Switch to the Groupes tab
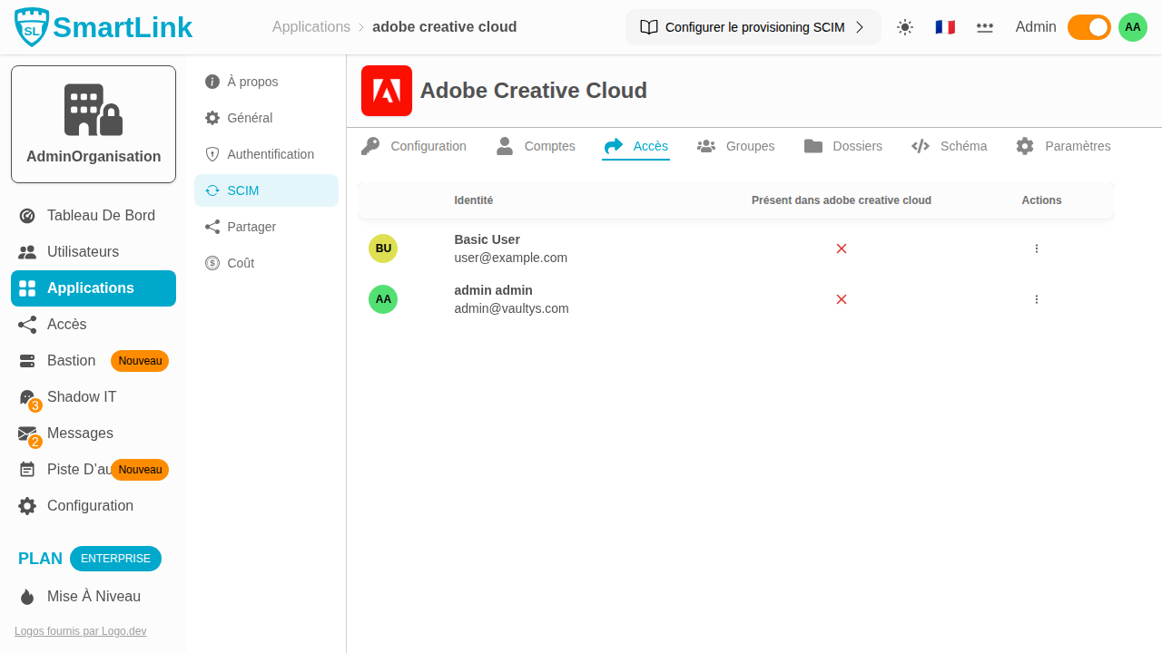 tap(736, 146)
